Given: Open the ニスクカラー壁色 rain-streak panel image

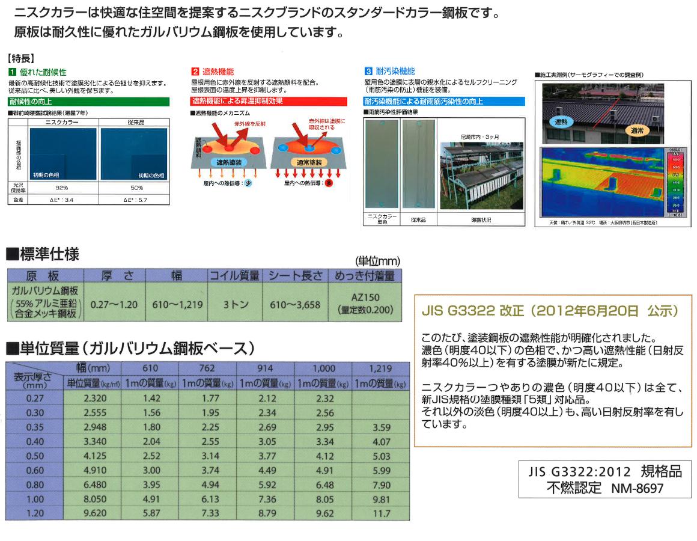Looking at the screenshot, I should (382, 164).
